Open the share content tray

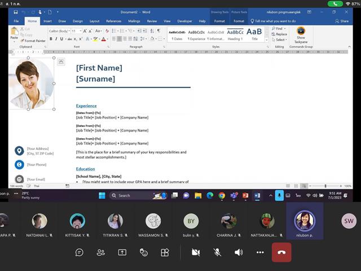pyautogui.click(x=122, y=252)
